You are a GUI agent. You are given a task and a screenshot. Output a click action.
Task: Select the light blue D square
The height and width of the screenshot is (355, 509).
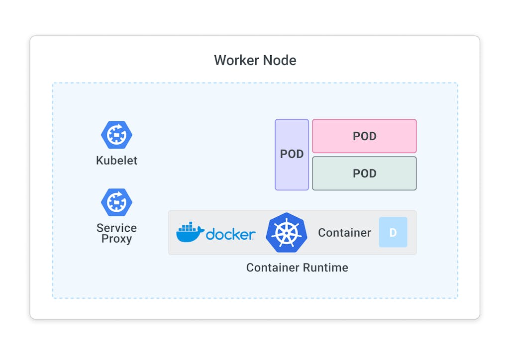[393, 232]
